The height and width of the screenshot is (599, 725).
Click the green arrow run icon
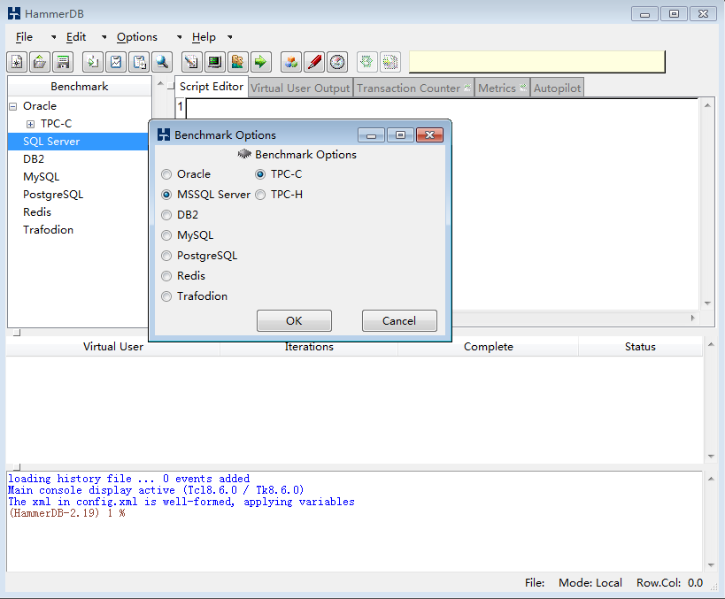pyautogui.click(x=261, y=62)
